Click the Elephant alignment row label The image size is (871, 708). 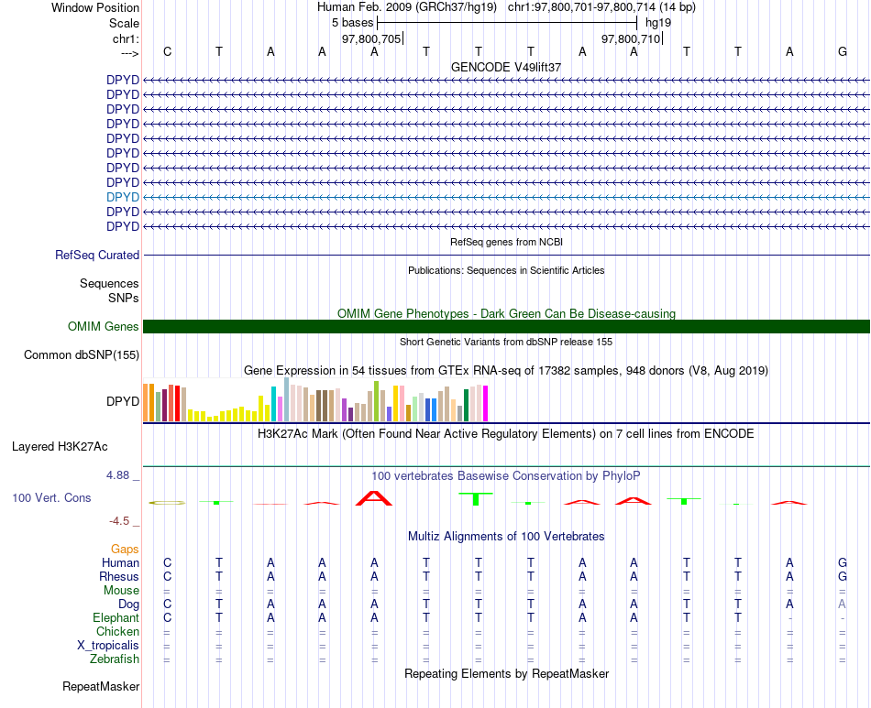pos(116,618)
